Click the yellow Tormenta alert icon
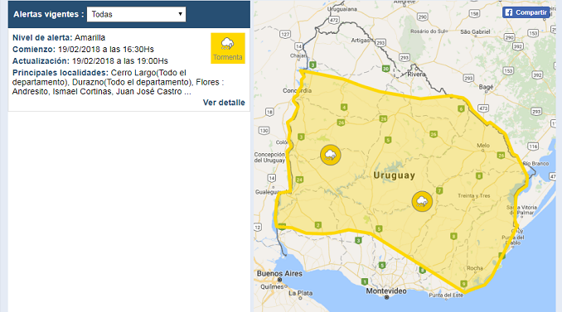 (228, 48)
